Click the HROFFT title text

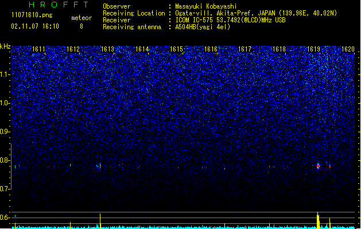(59, 5)
